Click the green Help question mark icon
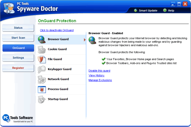The image size is (191, 127). click(165, 10)
